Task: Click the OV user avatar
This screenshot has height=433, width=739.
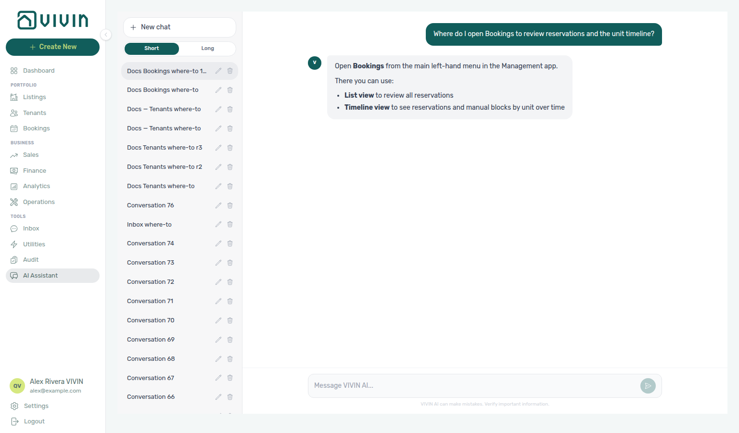Action: pos(17,386)
